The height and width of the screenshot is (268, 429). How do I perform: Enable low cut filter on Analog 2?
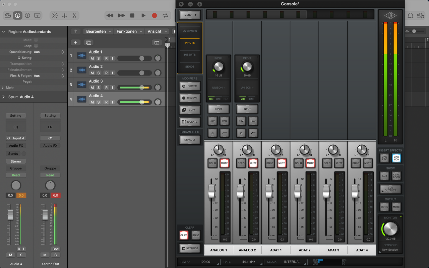253,133
